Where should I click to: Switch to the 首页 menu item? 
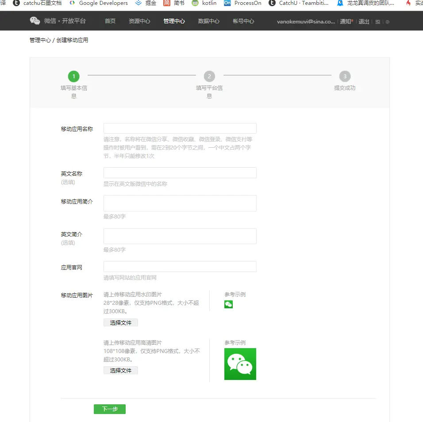[110, 20]
